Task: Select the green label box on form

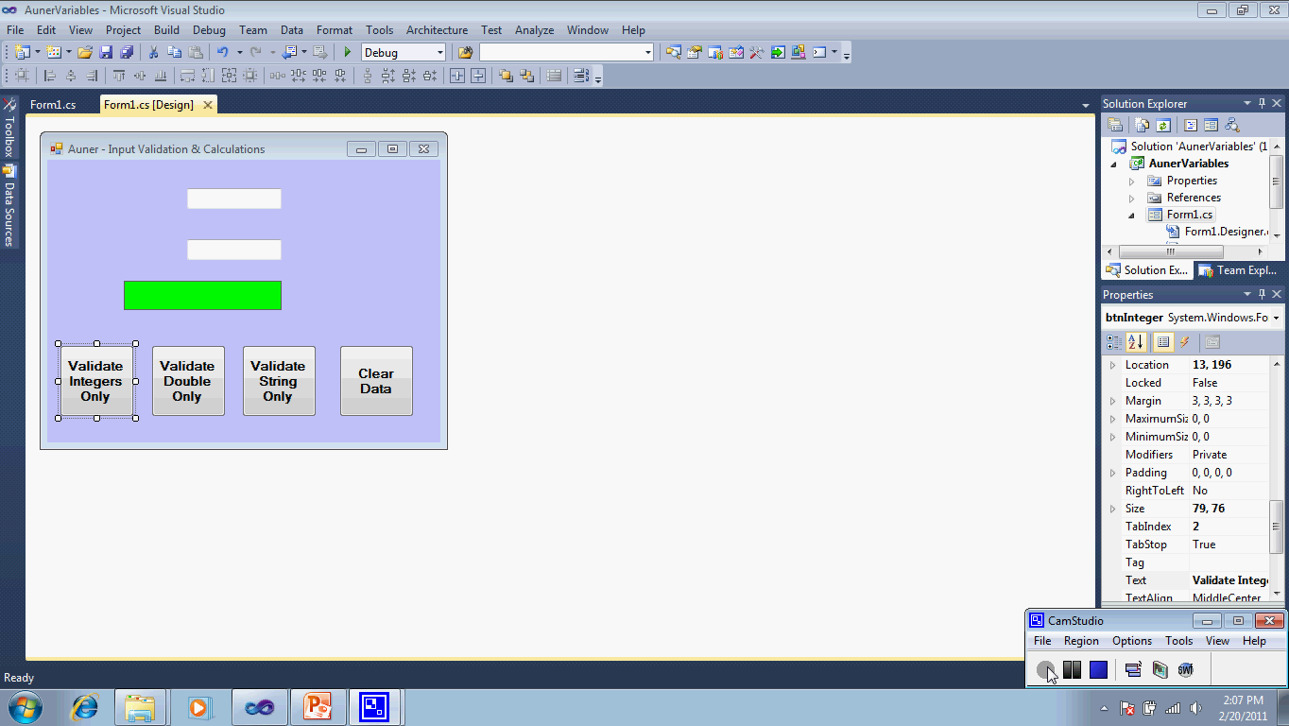Action: pos(202,295)
